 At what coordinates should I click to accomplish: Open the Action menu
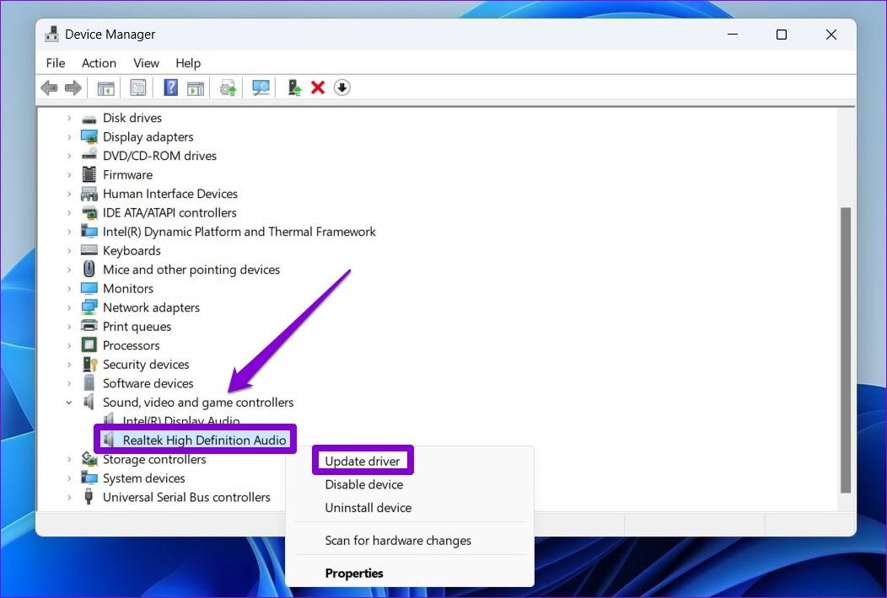(x=99, y=62)
